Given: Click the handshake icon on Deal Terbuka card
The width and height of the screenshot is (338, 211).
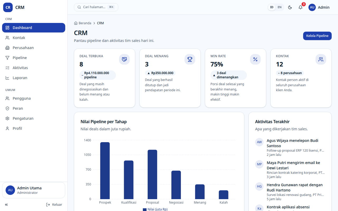Looking at the screenshot, I should (x=124, y=59).
